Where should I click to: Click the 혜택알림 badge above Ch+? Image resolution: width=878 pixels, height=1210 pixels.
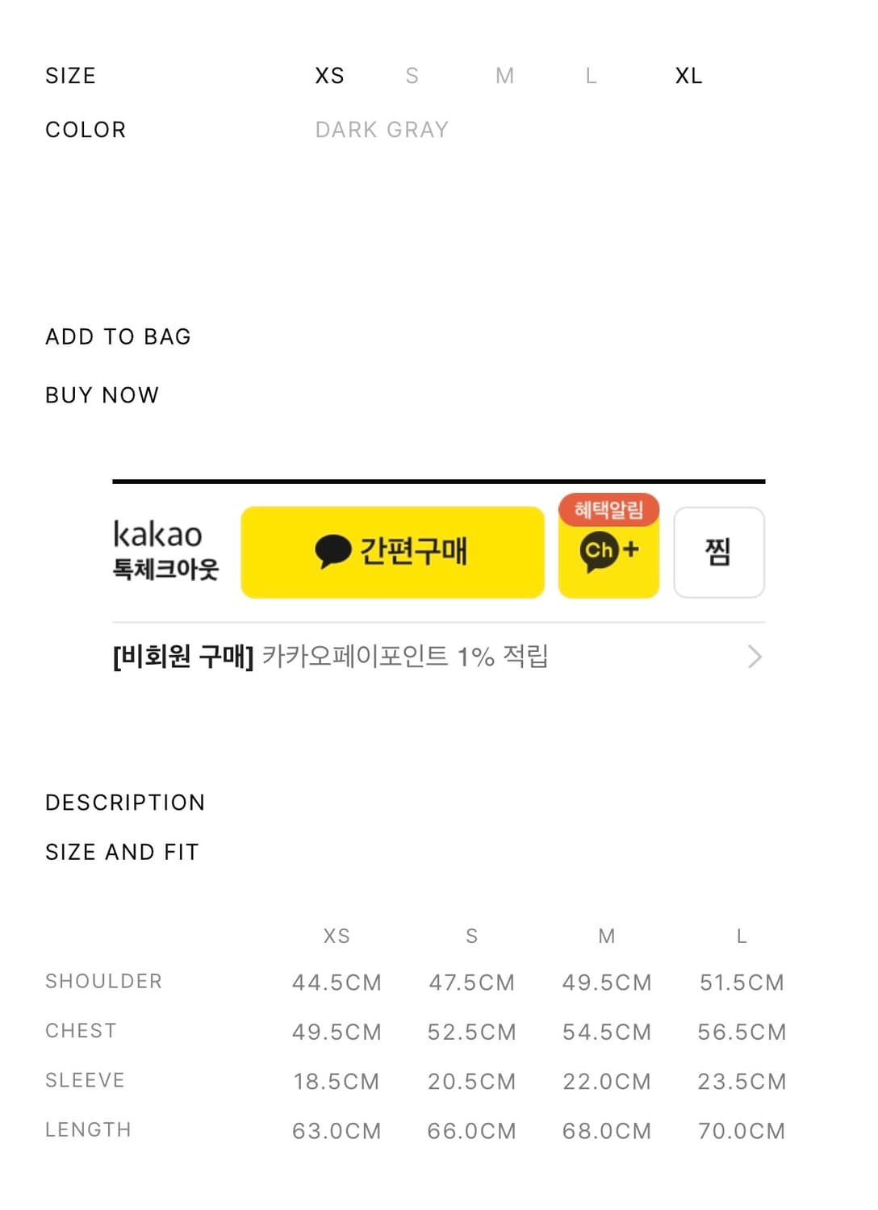[x=610, y=509]
